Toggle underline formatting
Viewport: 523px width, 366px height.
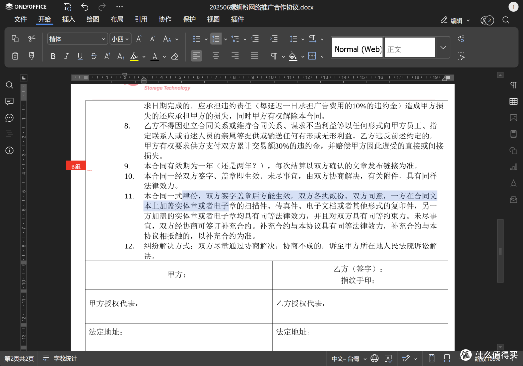80,56
